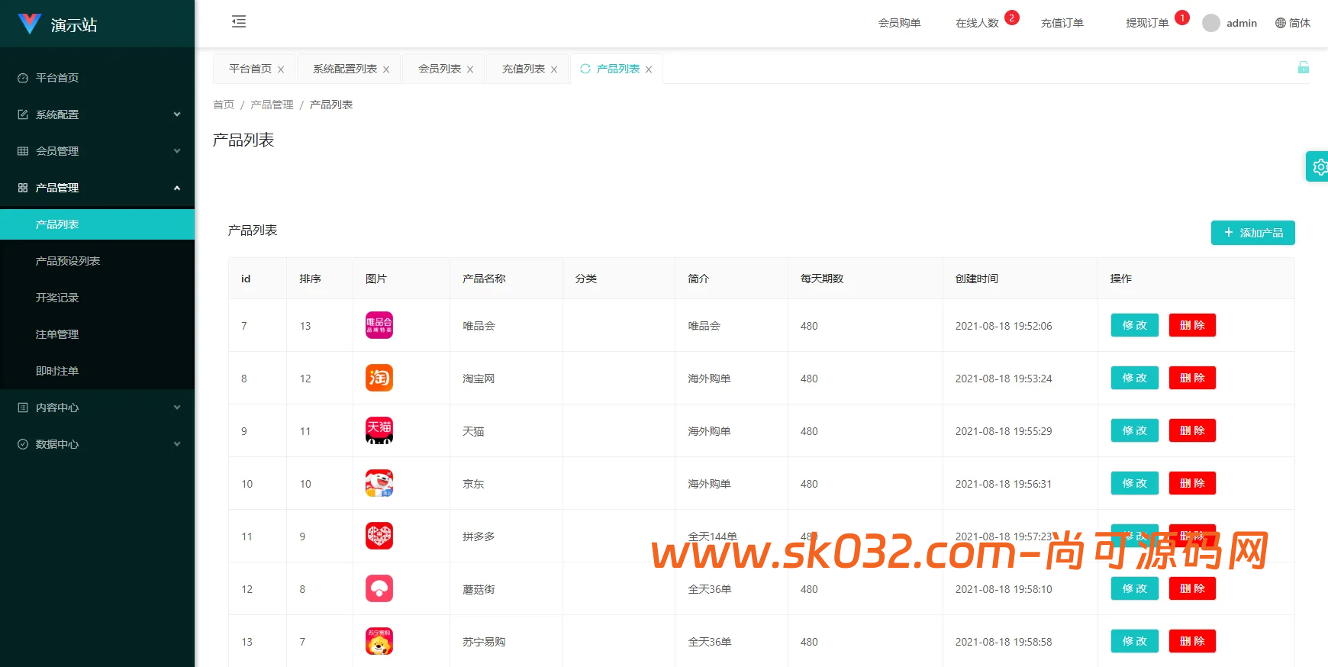
Task: Click the 演示站 logo icon
Action: coord(30,24)
